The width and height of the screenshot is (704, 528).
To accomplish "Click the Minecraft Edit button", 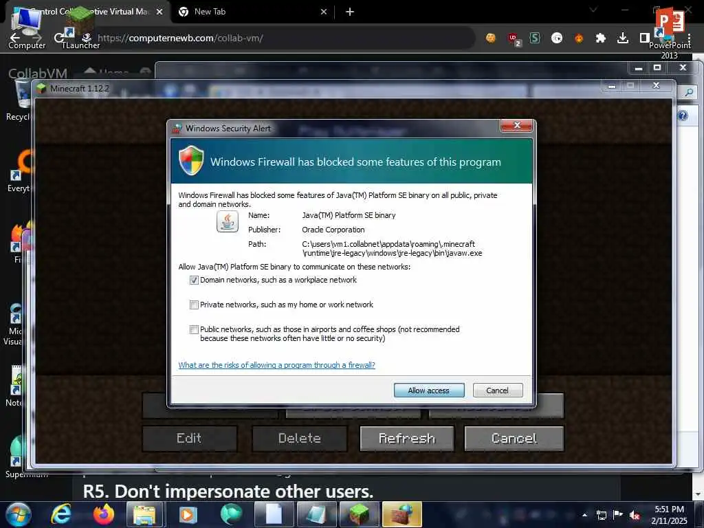I will [190, 438].
